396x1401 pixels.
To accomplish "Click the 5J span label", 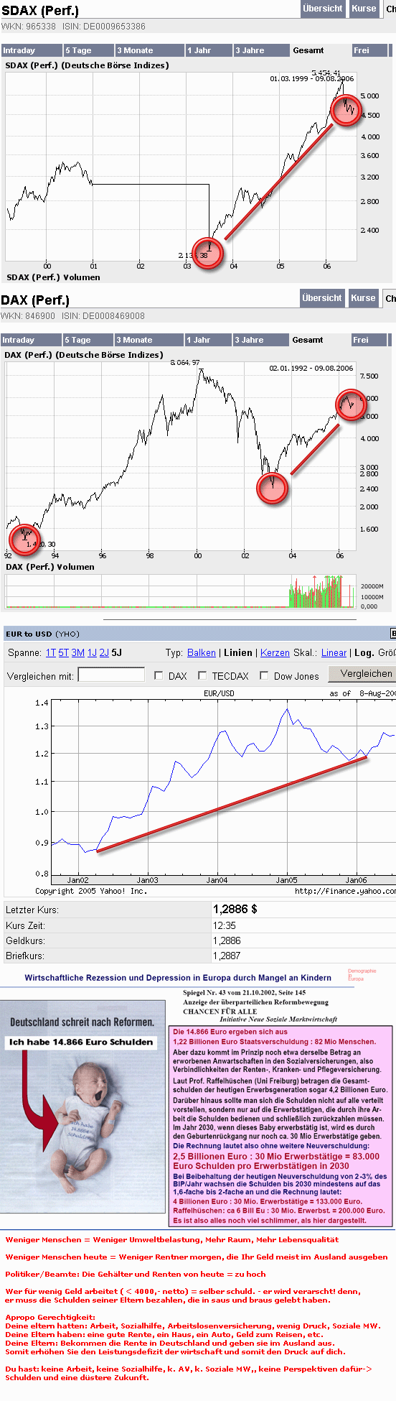I will click(117, 653).
